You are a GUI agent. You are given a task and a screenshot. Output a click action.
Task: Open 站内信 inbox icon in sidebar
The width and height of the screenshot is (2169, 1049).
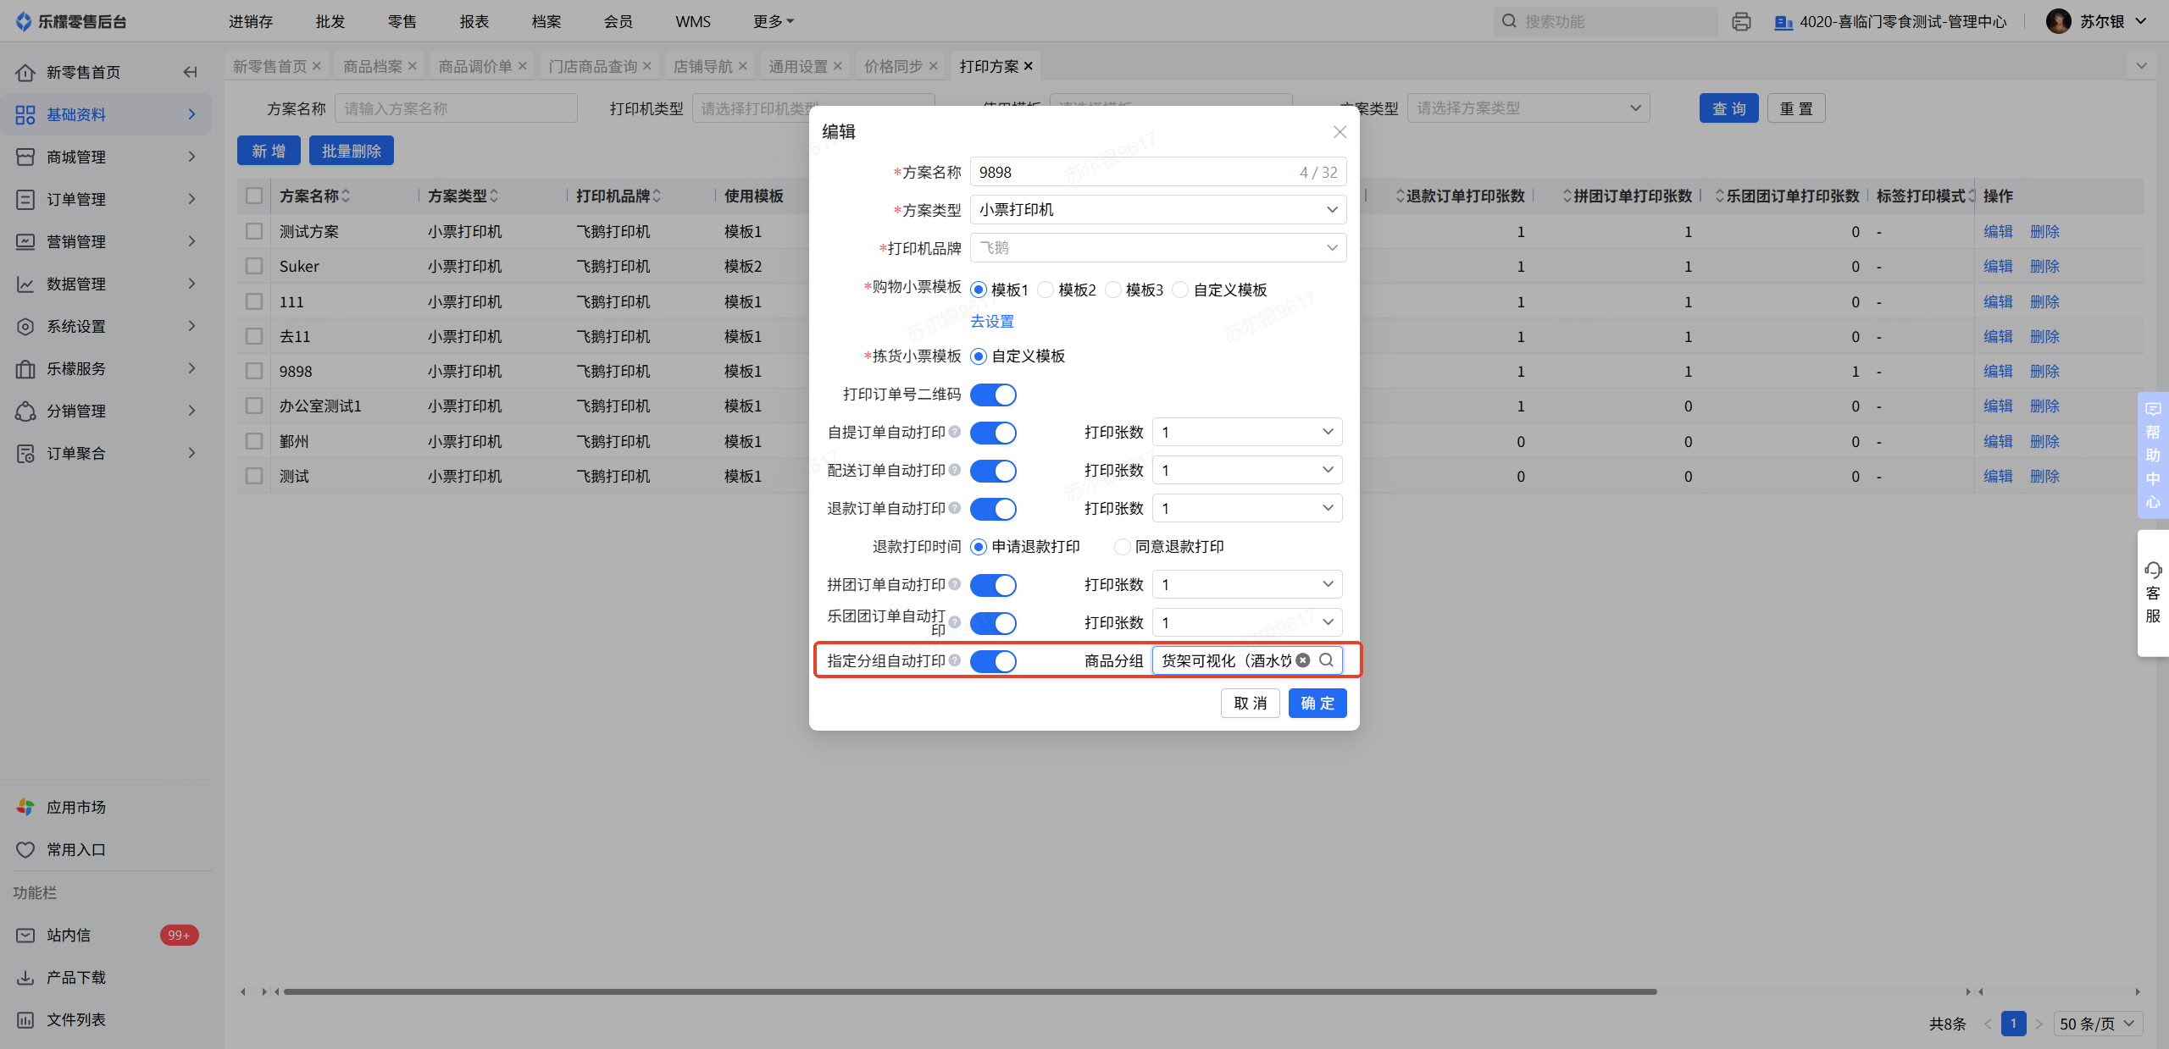tap(25, 935)
